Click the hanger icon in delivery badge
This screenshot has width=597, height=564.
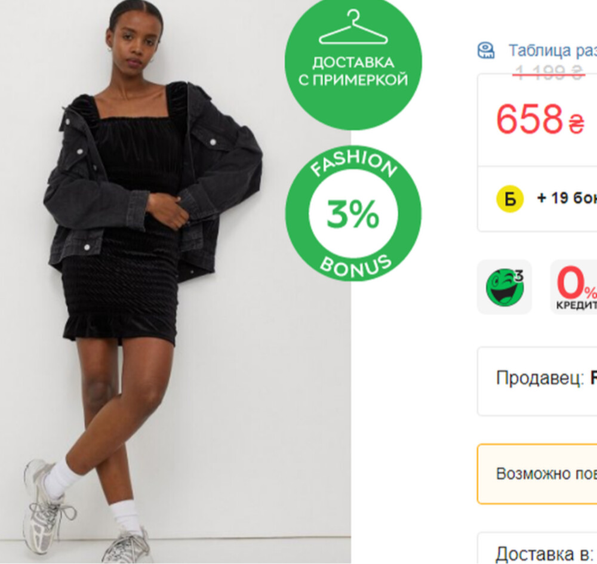(x=353, y=27)
